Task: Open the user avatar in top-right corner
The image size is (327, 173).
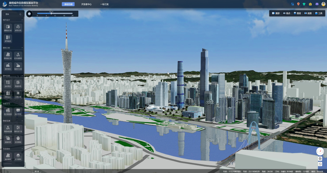Action: point(323,4)
